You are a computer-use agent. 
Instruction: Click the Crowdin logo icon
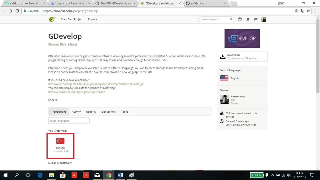click(x=52, y=19)
